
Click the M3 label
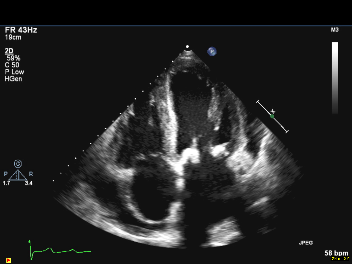[335, 30]
